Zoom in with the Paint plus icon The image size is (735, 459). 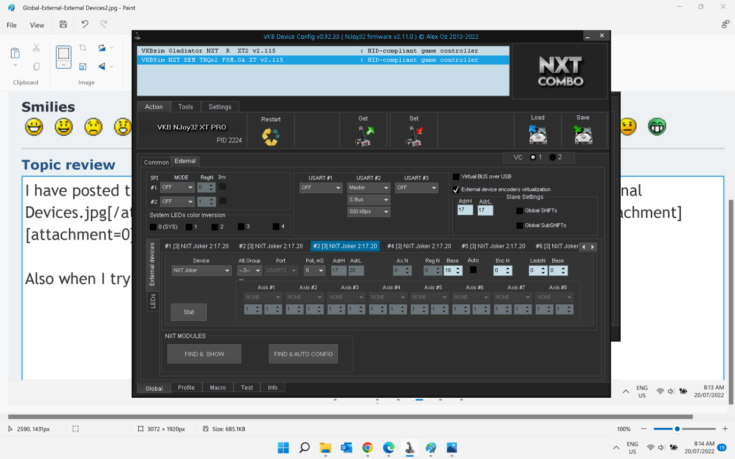click(x=725, y=429)
